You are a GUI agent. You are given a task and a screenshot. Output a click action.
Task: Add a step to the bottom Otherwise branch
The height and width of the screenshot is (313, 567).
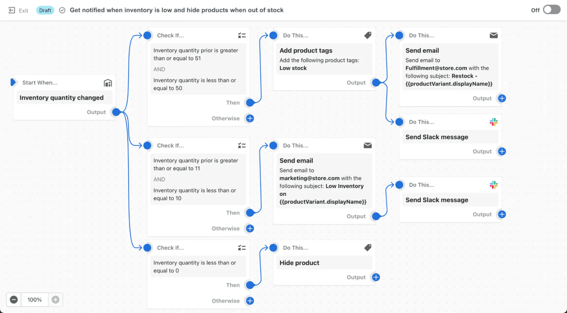tap(250, 301)
